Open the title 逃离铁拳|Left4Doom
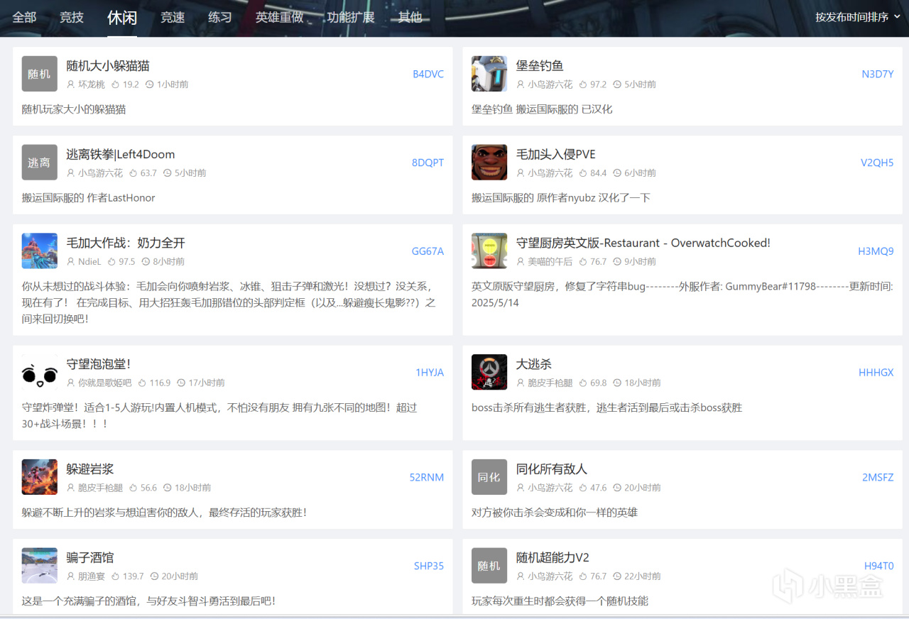The image size is (909, 619). [121, 154]
